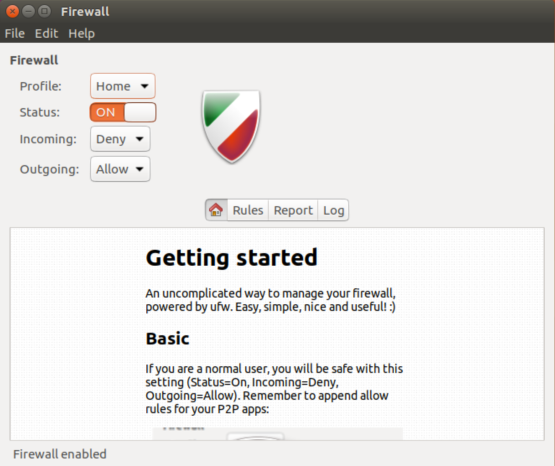Click the home house icon tab
Screen dimensions: 555x466
click(x=215, y=210)
